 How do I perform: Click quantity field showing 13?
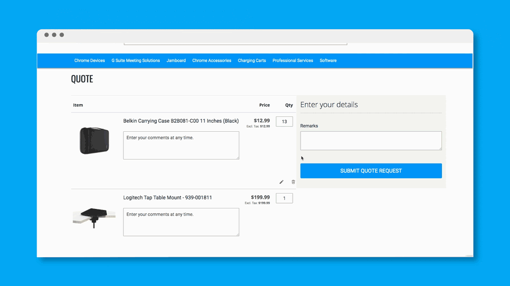pos(284,122)
